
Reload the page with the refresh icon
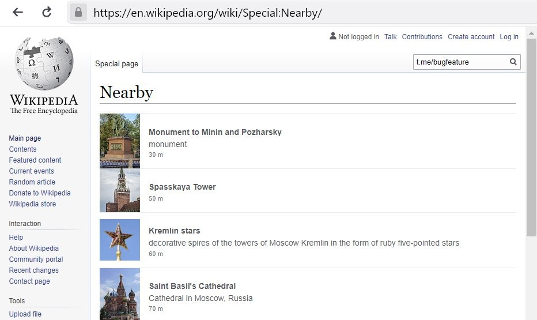pyautogui.click(x=47, y=12)
